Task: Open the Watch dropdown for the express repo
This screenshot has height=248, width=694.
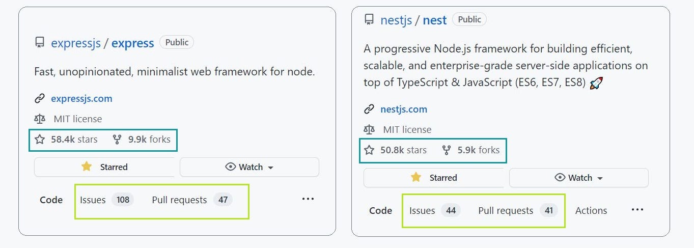Action: [249, 167]
